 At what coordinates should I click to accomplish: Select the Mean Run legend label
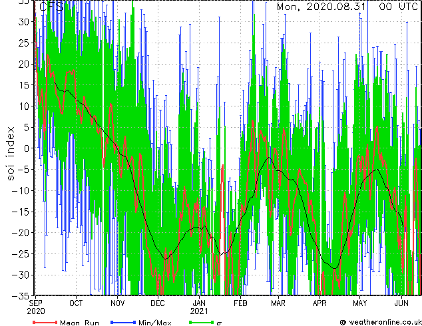point(79,323)
